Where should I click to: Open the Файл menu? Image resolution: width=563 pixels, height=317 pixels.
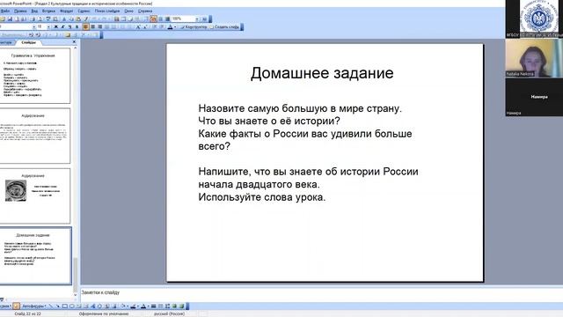pos(5,11)
